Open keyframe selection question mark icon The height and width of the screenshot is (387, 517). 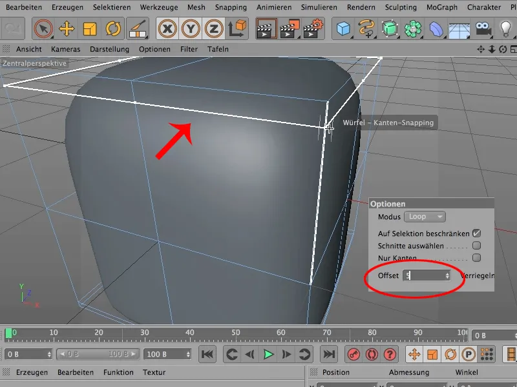pyautogui.click(x=390, y=354)
